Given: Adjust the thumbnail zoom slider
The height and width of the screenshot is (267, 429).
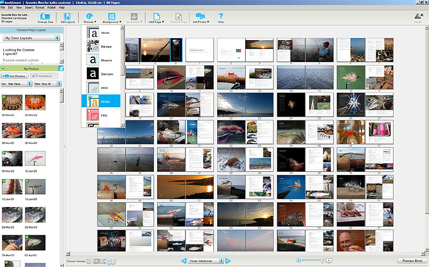Looking at the screenshot, I should [321, 261].
